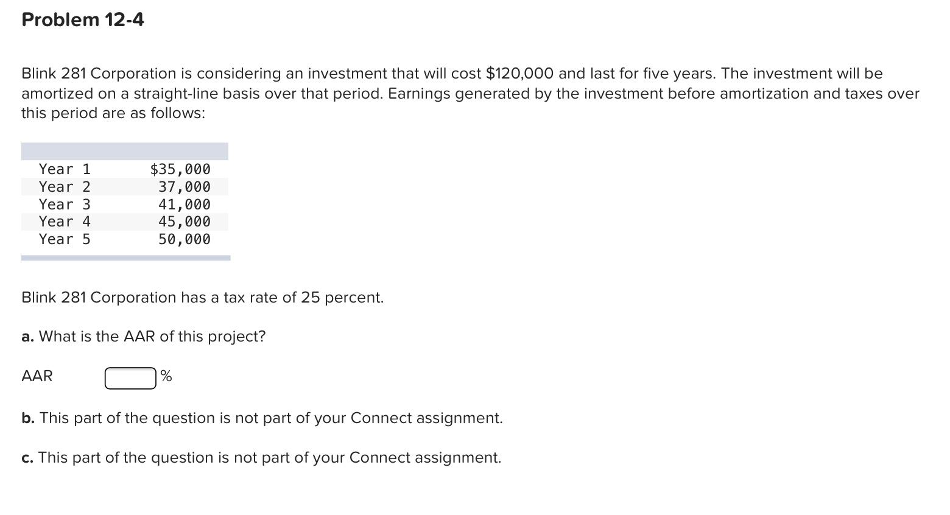950x515 pixels.
Task: Click the 41,000 earnings value
Action: 185,205
